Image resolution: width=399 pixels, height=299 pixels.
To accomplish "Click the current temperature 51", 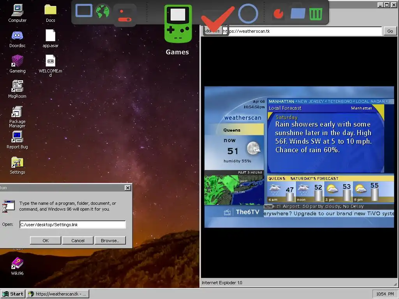I will point(233,151).
